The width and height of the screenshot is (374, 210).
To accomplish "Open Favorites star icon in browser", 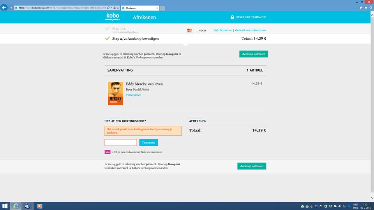I will 366,8.
